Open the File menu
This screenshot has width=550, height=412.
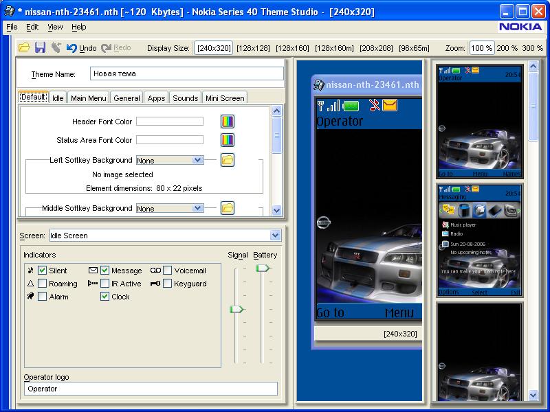[12, 27]
